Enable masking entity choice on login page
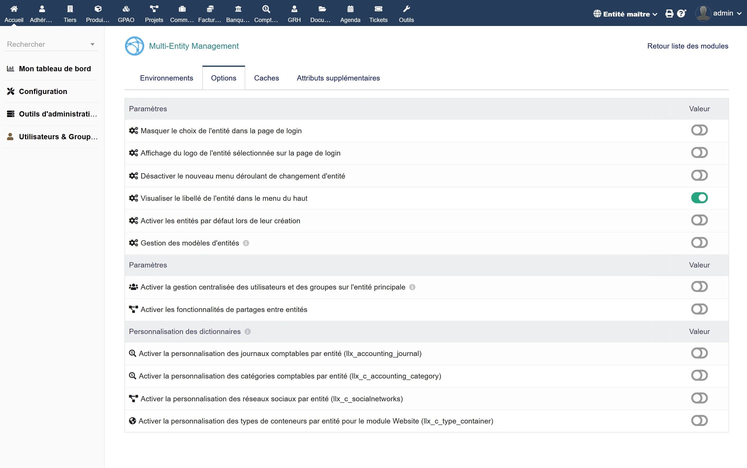This screenshot has height=468, width=747. (x=700, y=130)
